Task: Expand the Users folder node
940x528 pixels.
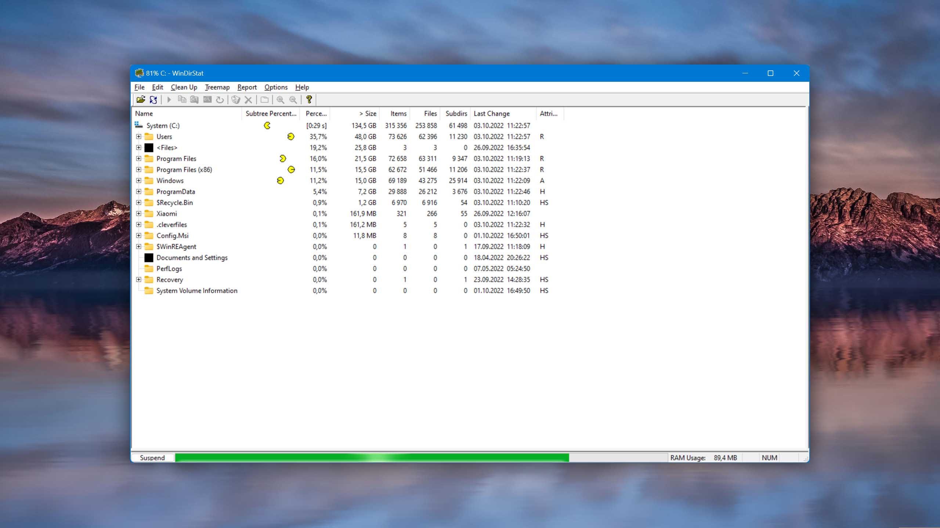Action: [138, 136]
